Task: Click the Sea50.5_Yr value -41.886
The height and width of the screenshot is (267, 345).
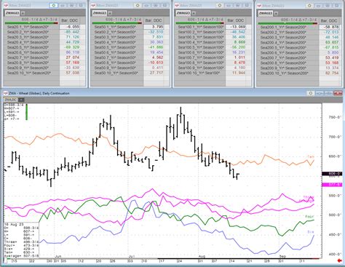Action: [156, 47]
